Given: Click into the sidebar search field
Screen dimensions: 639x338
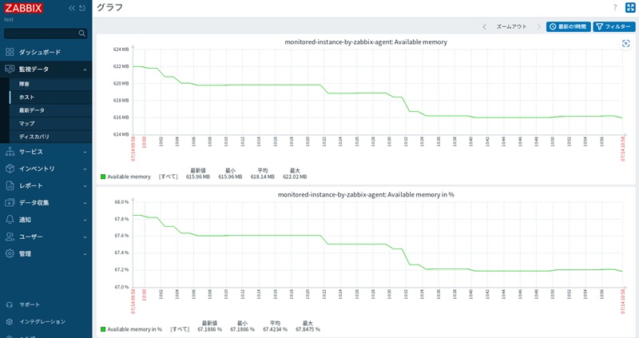Looking at the screenshot, I should point(41,34).
